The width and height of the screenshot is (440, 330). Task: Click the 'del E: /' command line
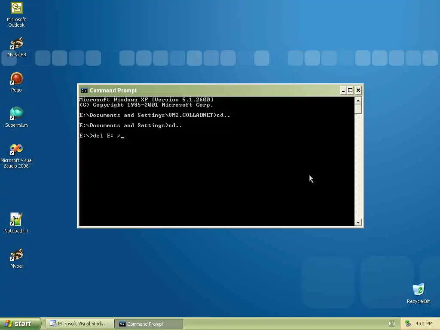pos(101,136)
